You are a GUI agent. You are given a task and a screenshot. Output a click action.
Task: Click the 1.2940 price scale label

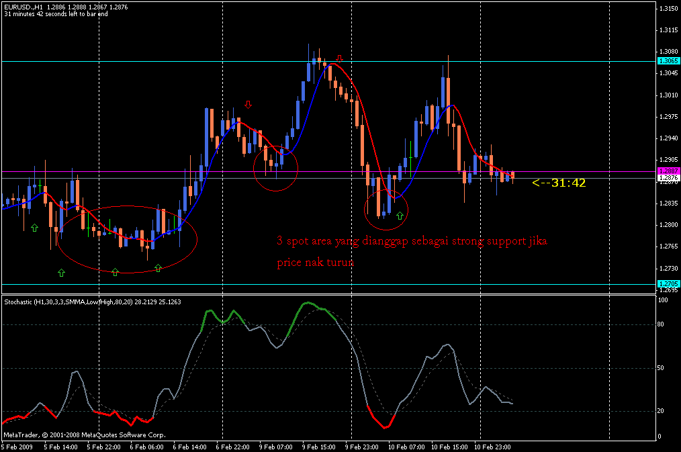(669, 138)
